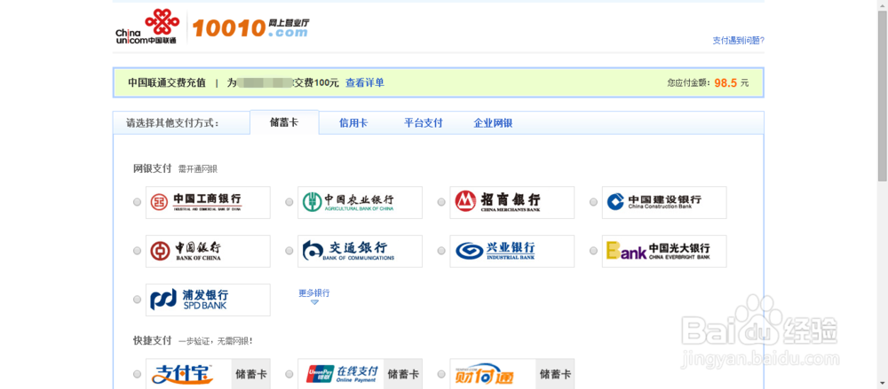Select the 兴业银行 radio button
Image resolution: width=888 pixels, height=389 pixels.
441,251
